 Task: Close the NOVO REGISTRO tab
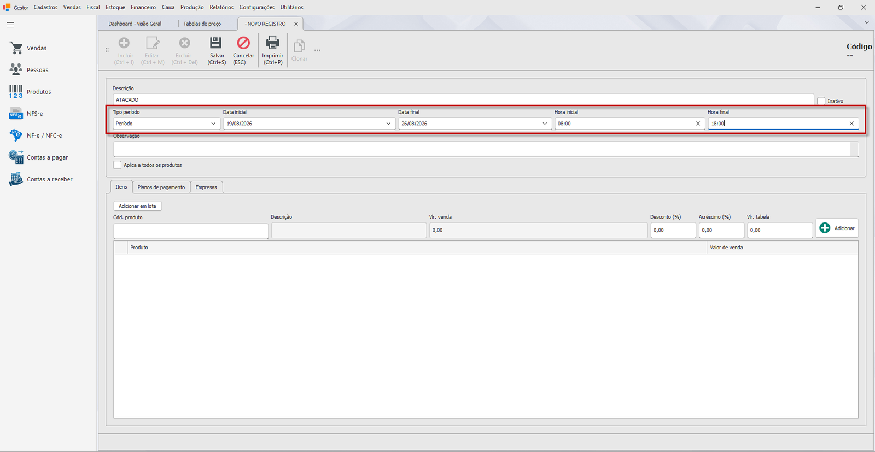(296, 24)
